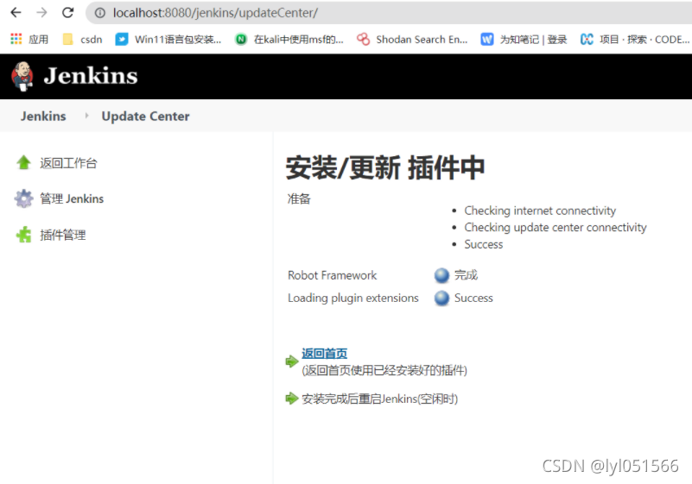
Task: Expand the breadcrumb arrow after Jenkins
Action: click(x=86, y=116)
